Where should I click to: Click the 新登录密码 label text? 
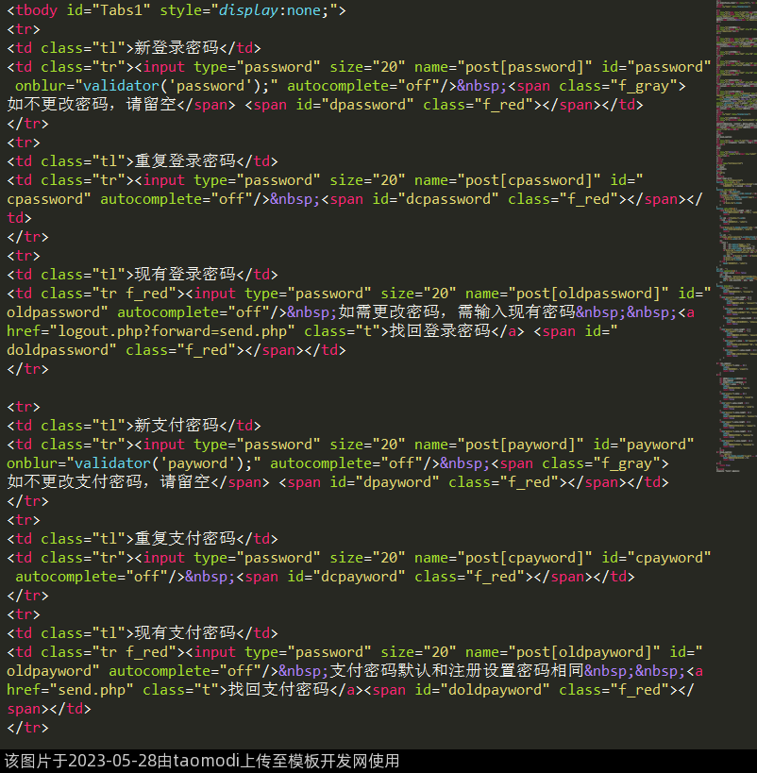(x=177, y=48)
